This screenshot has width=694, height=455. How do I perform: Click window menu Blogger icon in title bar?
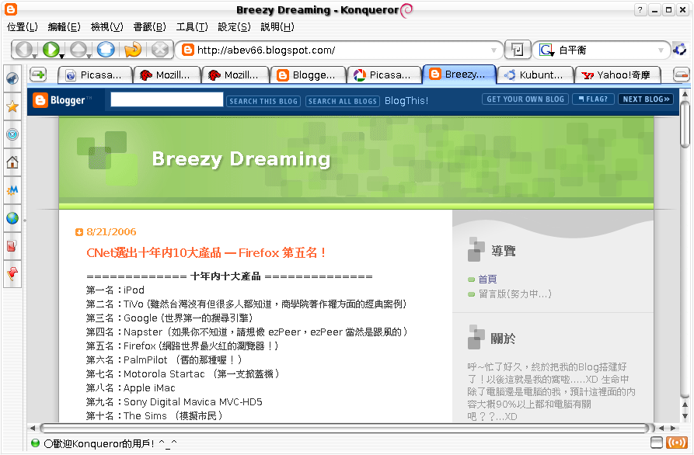[x=11, y=9]
